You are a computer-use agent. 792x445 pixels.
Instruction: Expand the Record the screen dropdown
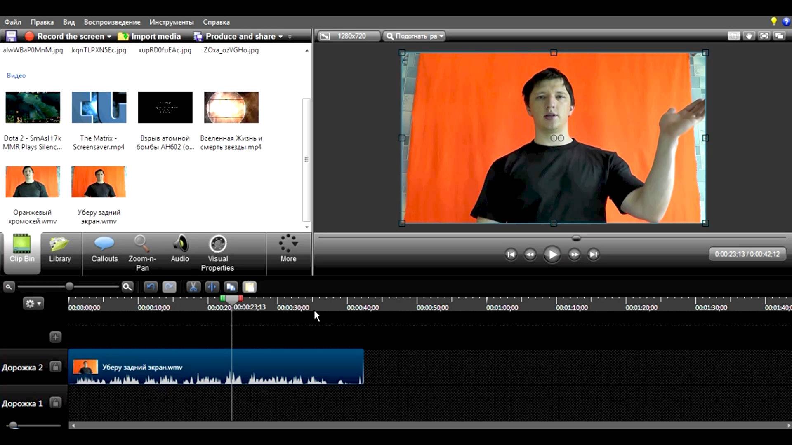tap(109, 37)
